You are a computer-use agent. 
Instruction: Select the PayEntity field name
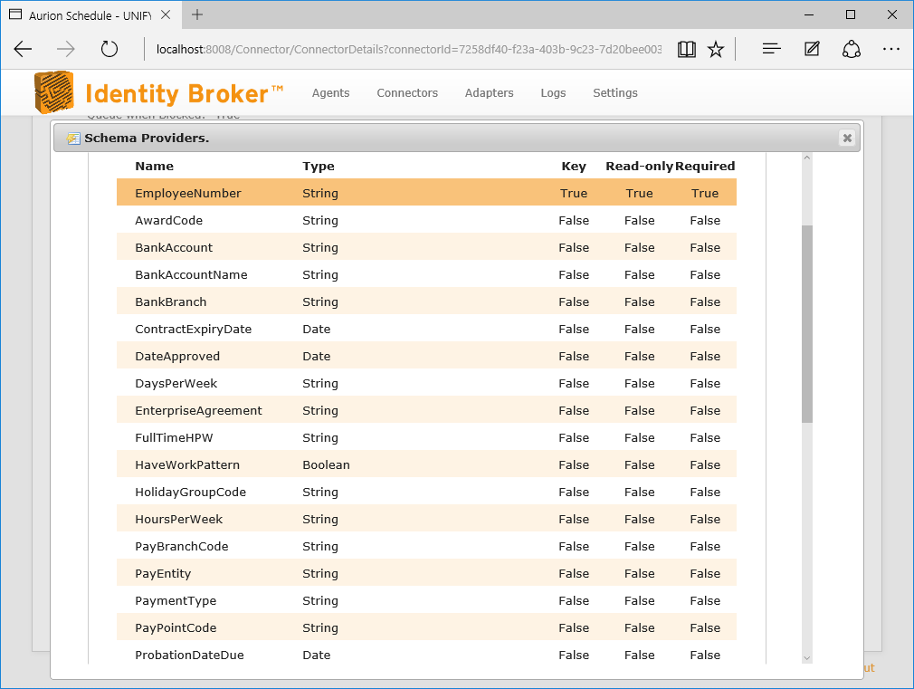[x=163, y=573]
